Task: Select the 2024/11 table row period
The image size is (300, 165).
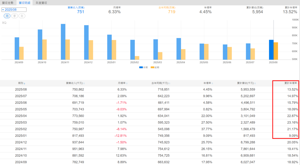Action: pos(21,149)
